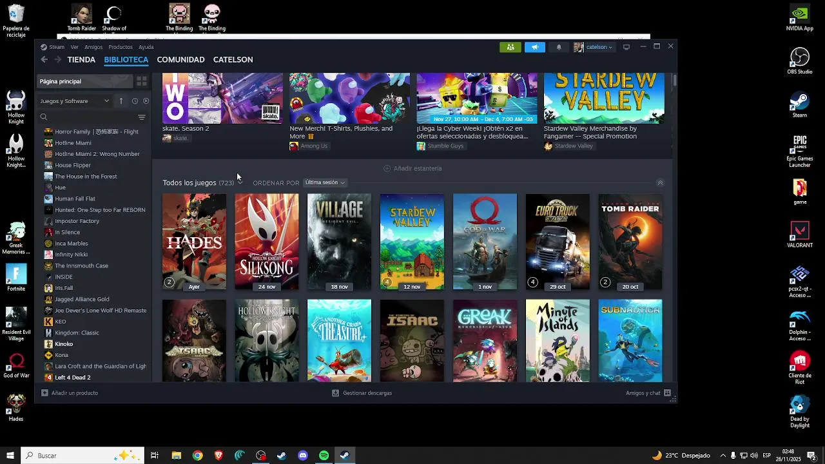This screenshot has height=464, width=825.
Task: Open the Todos los juegos shelf chevron
Action: (x=240, y=182)
